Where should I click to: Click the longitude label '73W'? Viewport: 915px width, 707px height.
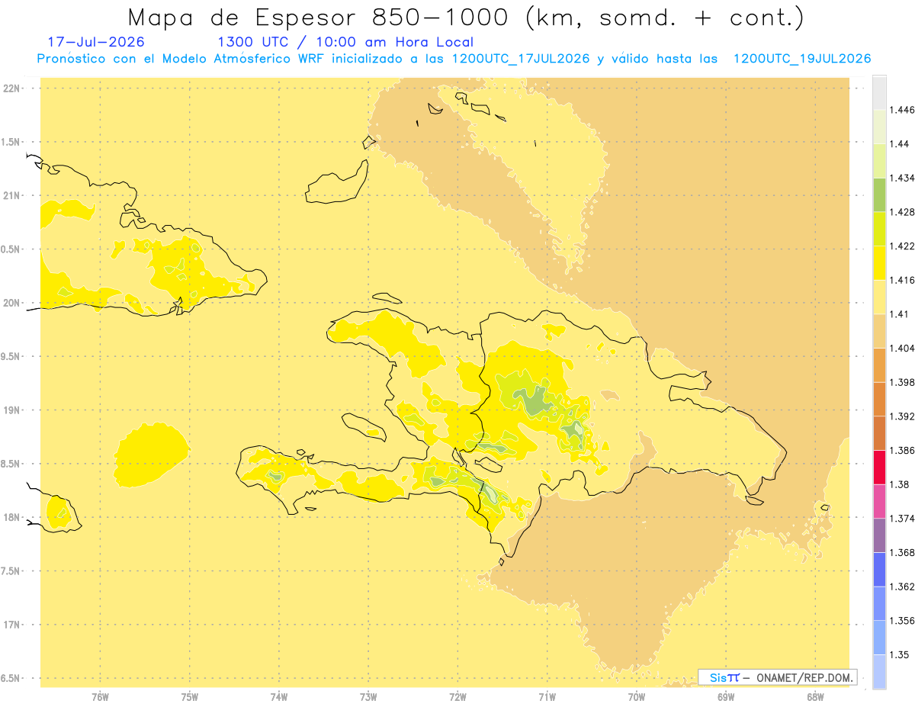tap(368, 696)
